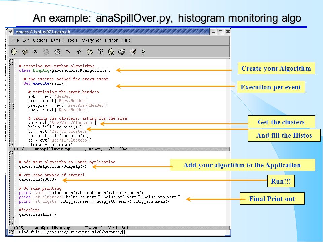Click the line 'class DumpAlg(gaudimodule.PyAlgorithm):'
The height and width of the screenshot is (242, 323).
(65, 70)
